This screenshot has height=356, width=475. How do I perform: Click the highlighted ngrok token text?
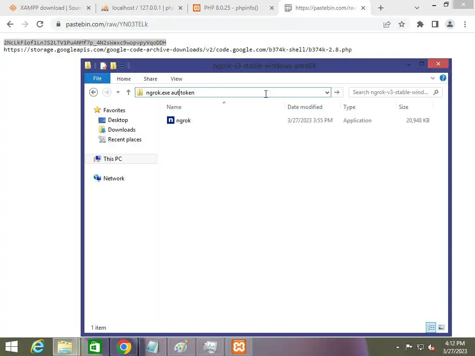85,42
